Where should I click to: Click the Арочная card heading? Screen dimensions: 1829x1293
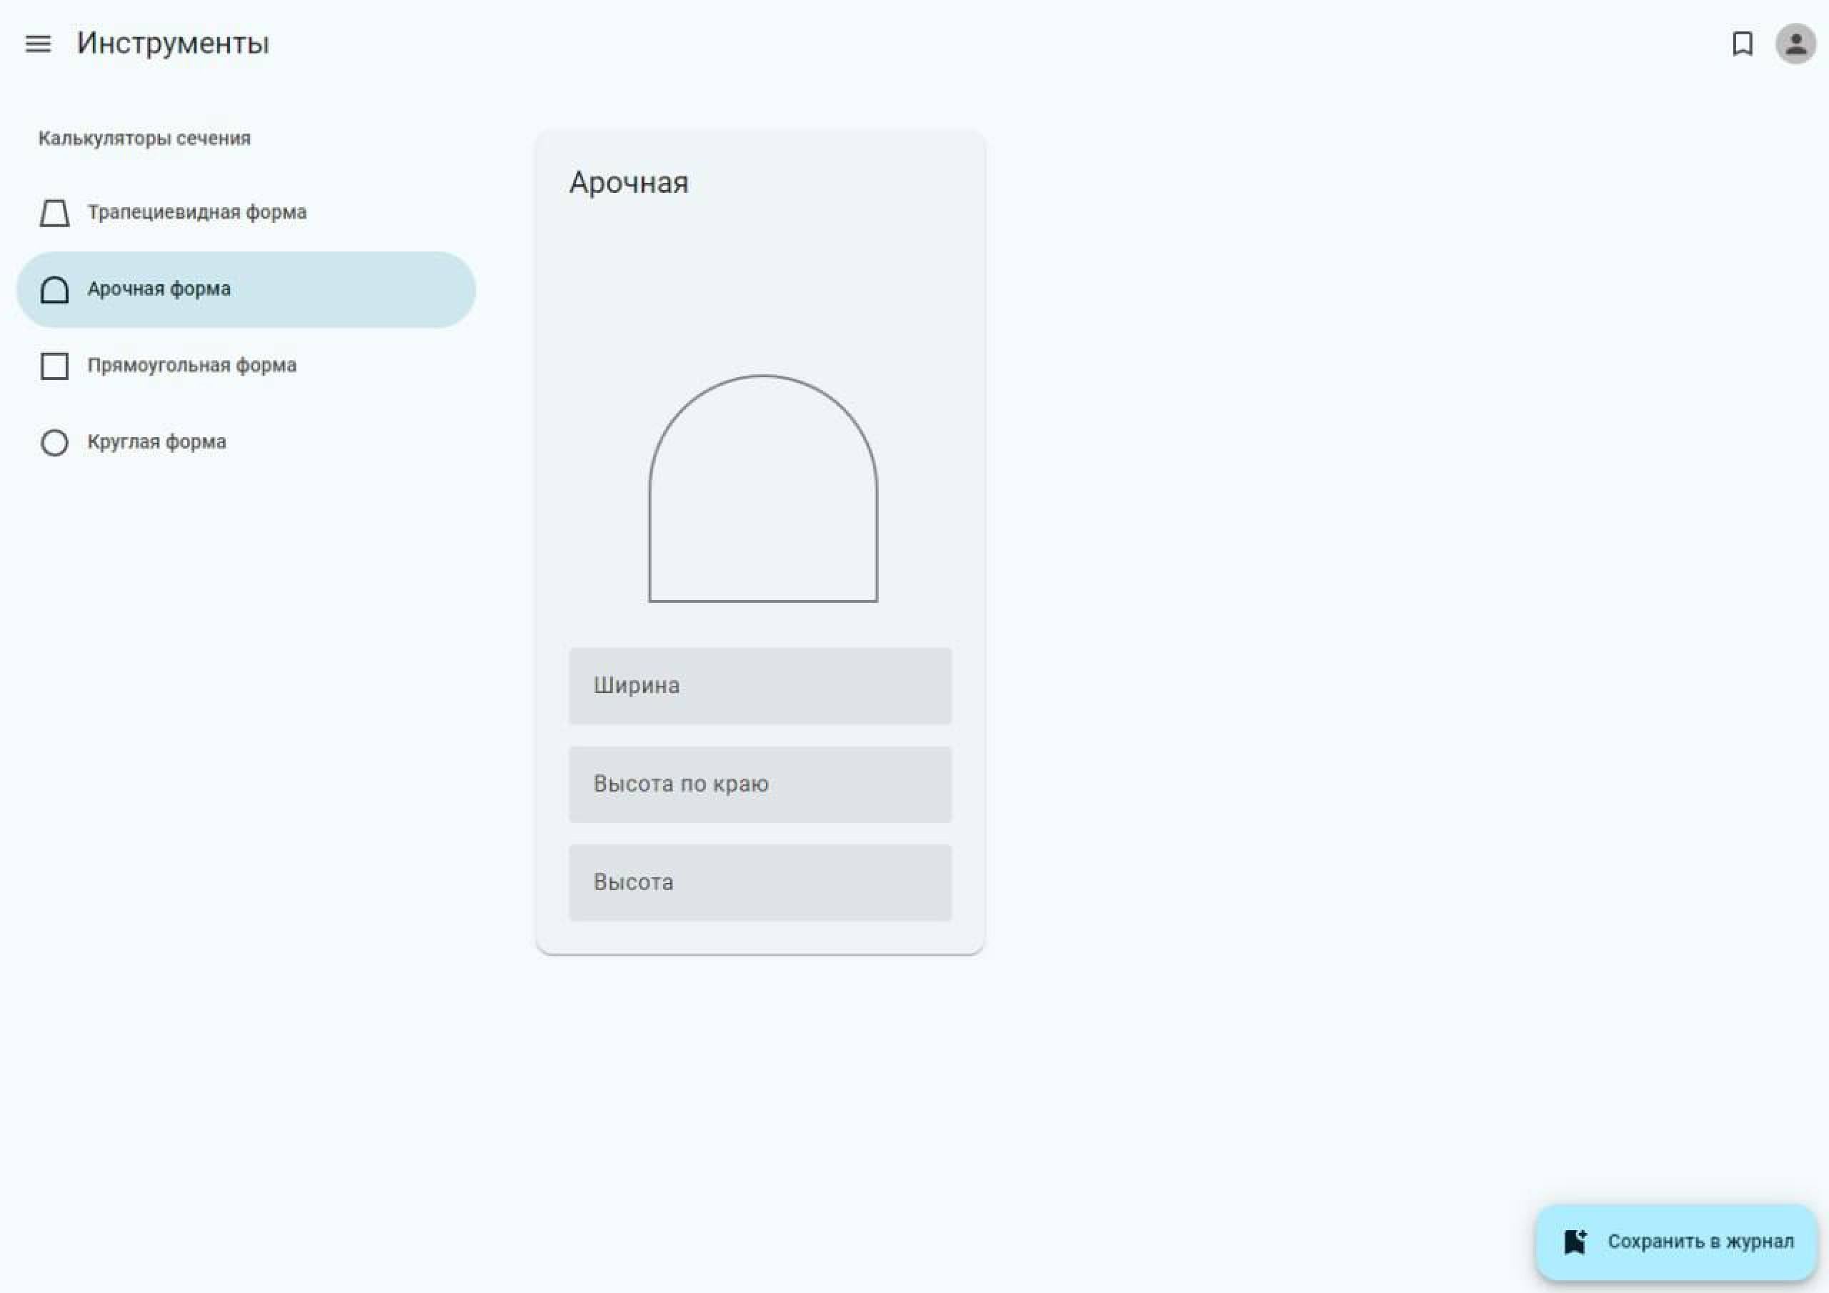pos(629,184)
